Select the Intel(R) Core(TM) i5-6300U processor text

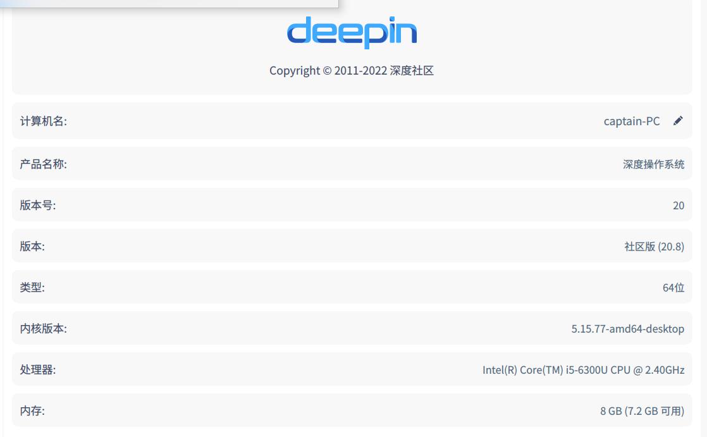pyautogui.click(x=584, y=370)
